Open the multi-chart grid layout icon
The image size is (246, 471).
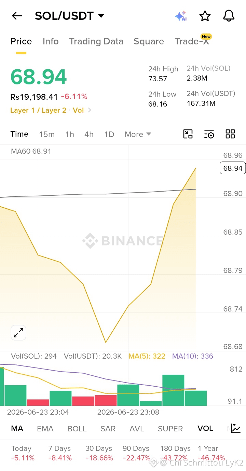click(x=230, y=134)
